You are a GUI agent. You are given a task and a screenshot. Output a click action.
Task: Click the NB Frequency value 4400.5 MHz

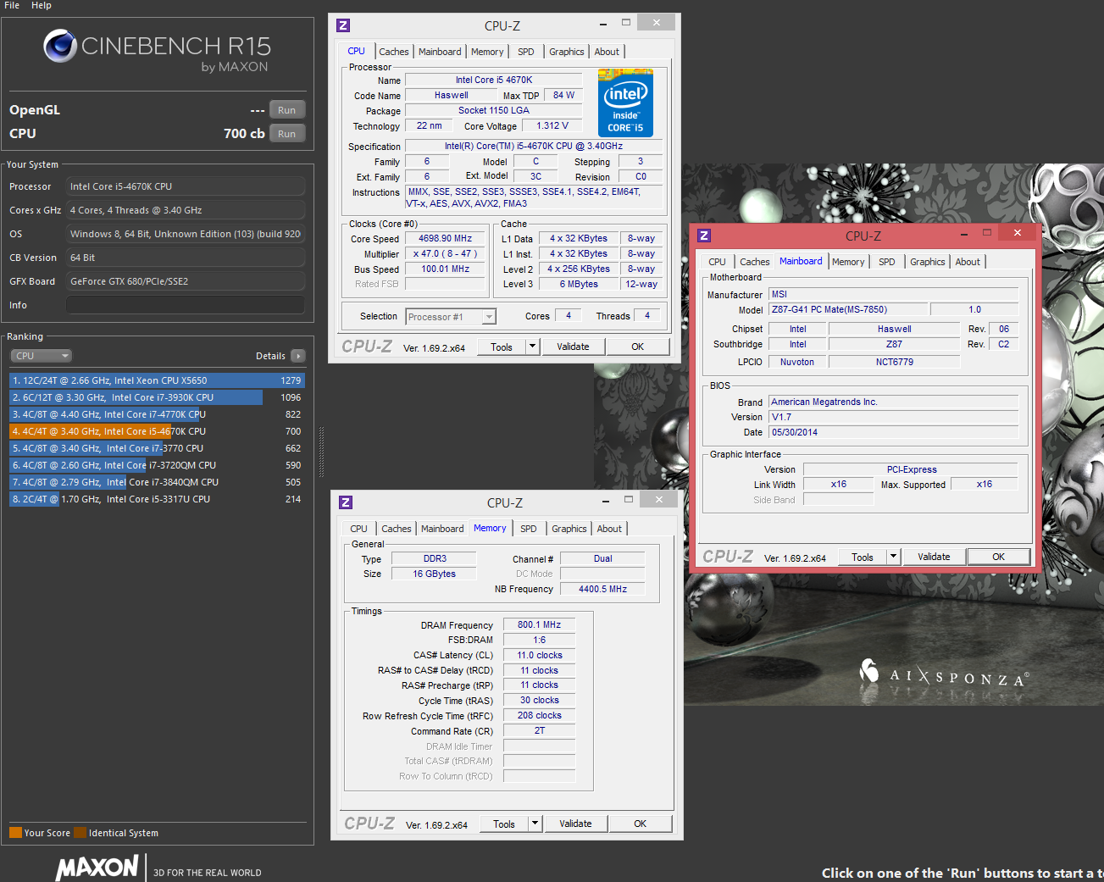coord(602,589)
